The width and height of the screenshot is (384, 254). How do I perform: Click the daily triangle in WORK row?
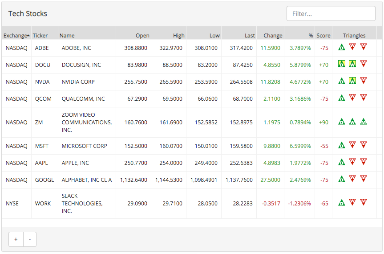[341, 202]
